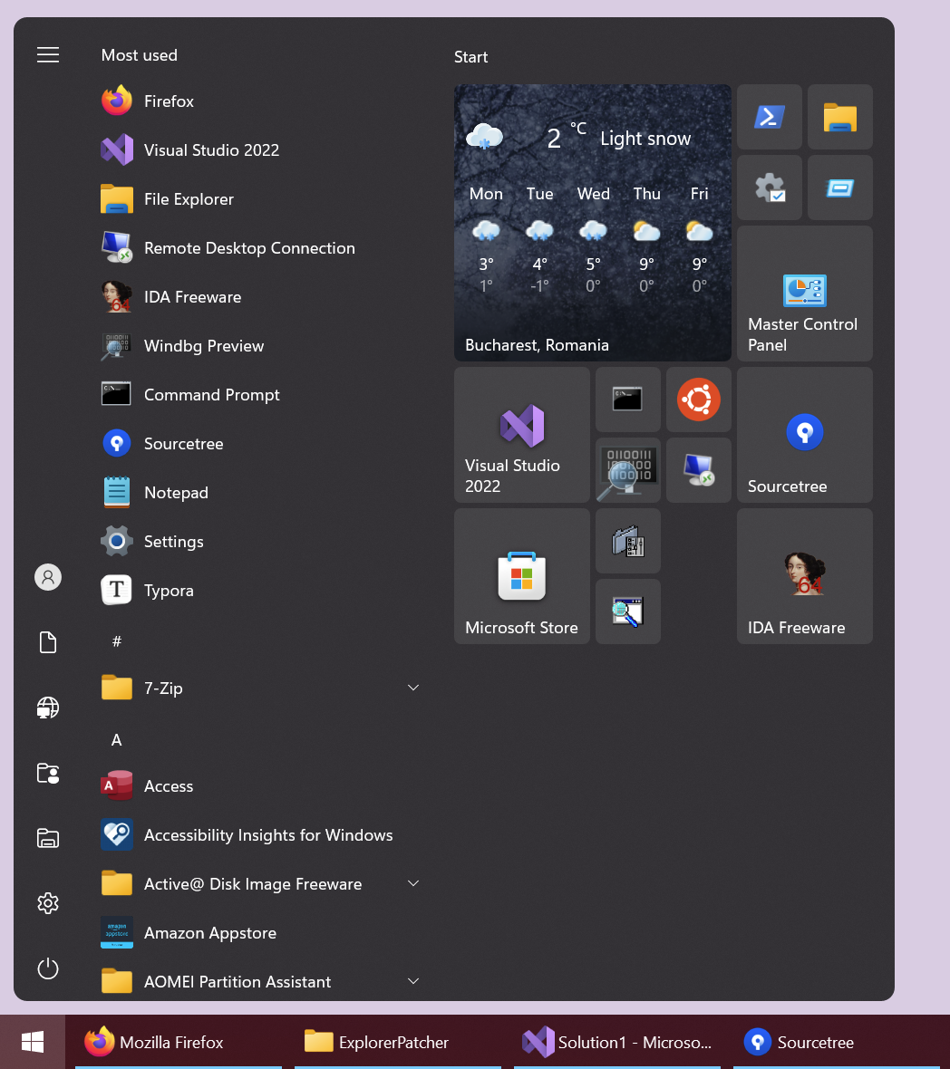Open the large Visual Studio 2022 tile
Viewport: 950px width, 1069px height.
point(522,435)
